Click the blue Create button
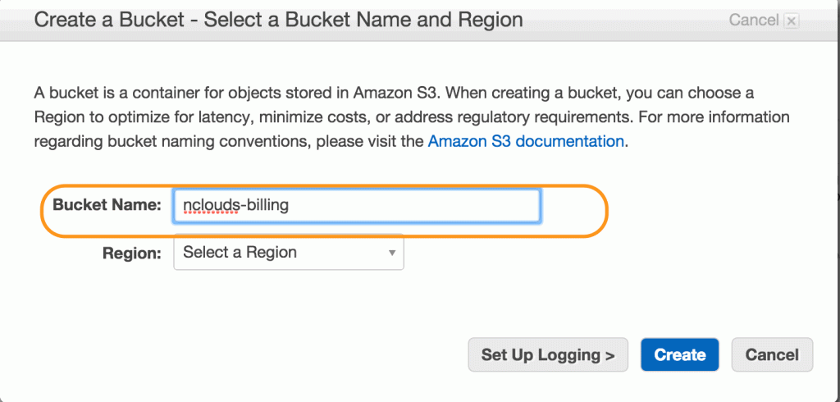This screenshot has width=840, height=402. [679, 355]
